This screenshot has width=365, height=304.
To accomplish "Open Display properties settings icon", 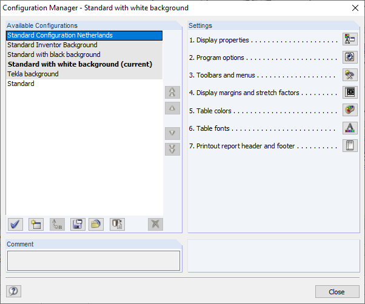I will [x=350, y=39].
